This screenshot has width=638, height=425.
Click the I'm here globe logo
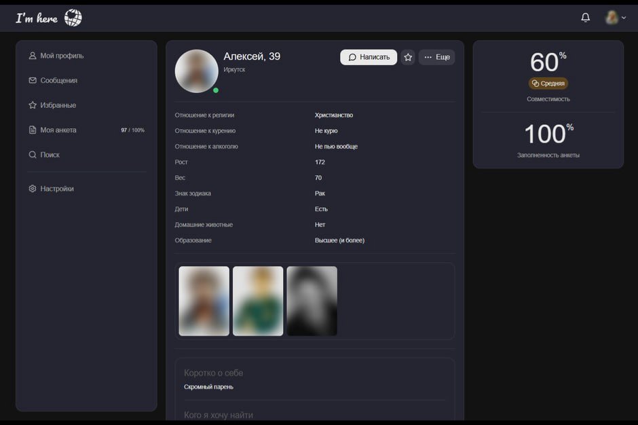click(x=49, y=18)
